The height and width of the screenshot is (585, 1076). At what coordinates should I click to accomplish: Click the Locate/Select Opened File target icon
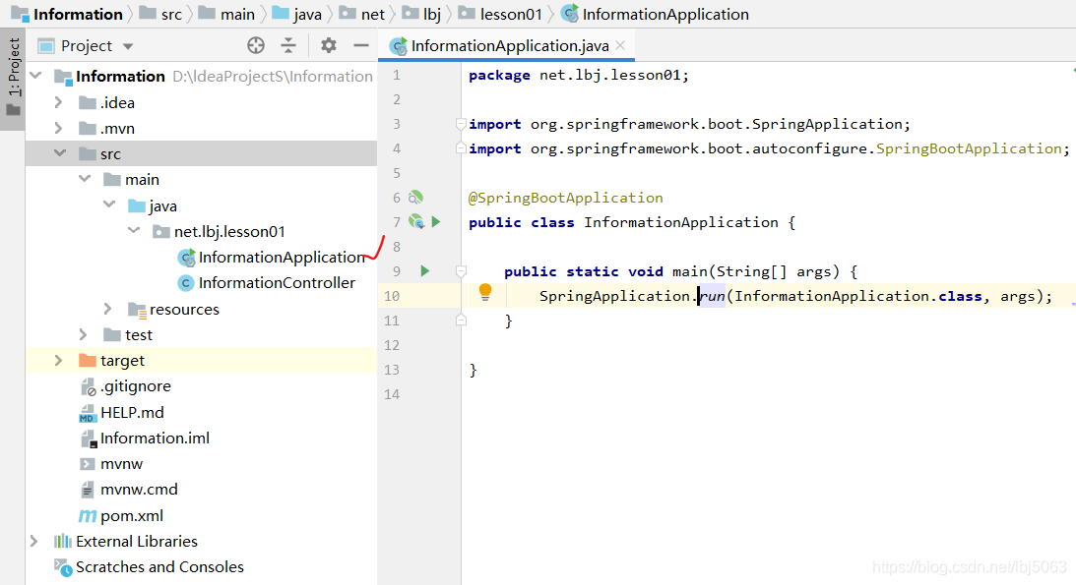tap(256, 46)
